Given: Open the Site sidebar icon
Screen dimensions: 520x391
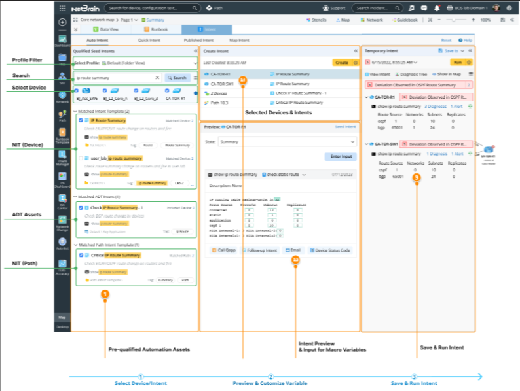Looking at the screenshot, I should click(x=62, y=78).
